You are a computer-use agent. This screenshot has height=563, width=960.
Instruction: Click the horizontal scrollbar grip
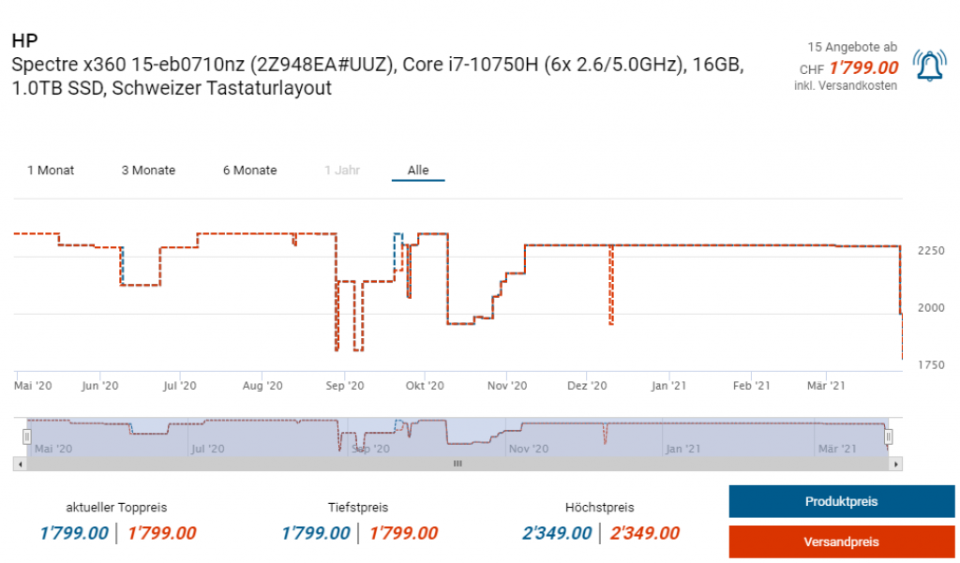(x=457, y=464)
